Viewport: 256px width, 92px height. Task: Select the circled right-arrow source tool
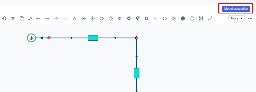click(x=83, y=18)
